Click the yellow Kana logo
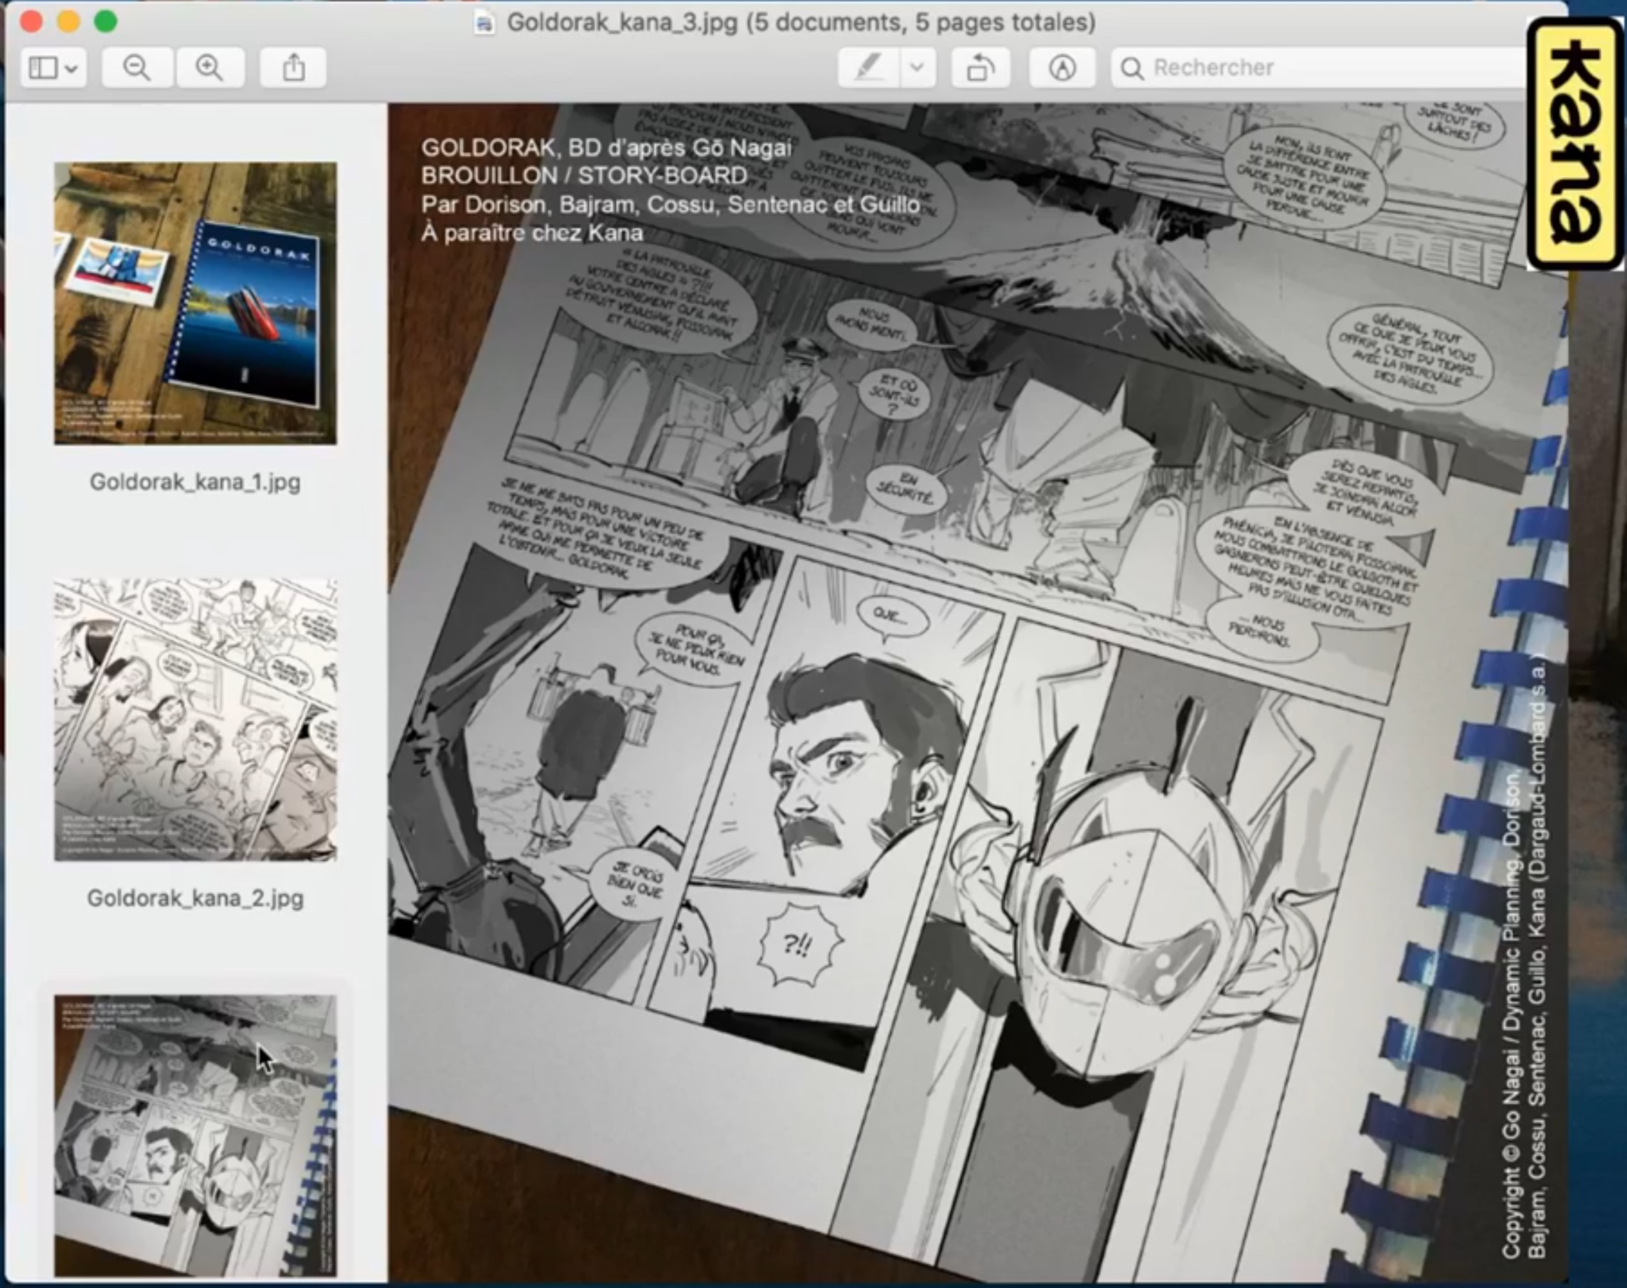 (1575, 144)
